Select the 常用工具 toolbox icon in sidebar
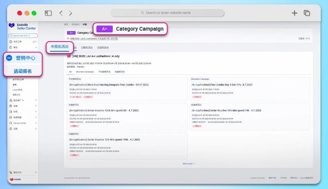Viewport: 328px width, 189px height. 11,42
